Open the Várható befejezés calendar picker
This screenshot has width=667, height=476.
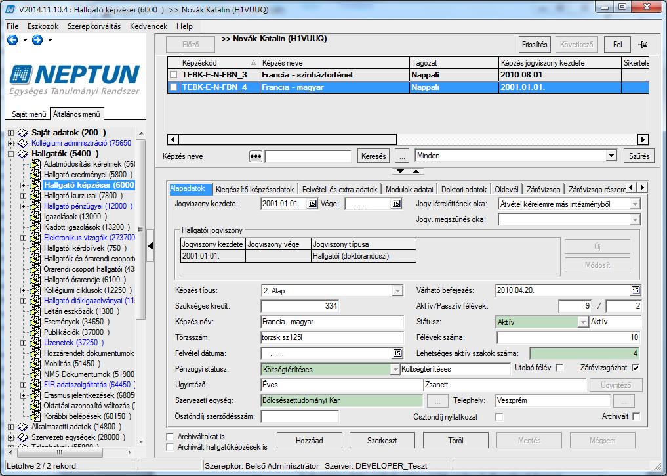pyautogui.click(x=635, y=290)
